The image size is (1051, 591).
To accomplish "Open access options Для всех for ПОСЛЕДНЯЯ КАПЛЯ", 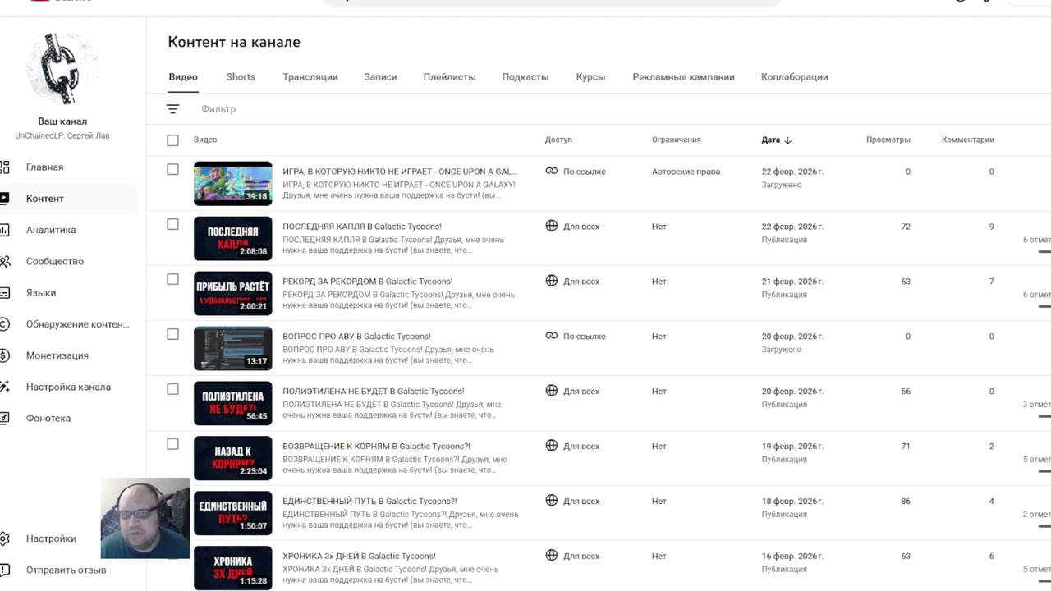I will pyautogui.click(x=581, y=227).
